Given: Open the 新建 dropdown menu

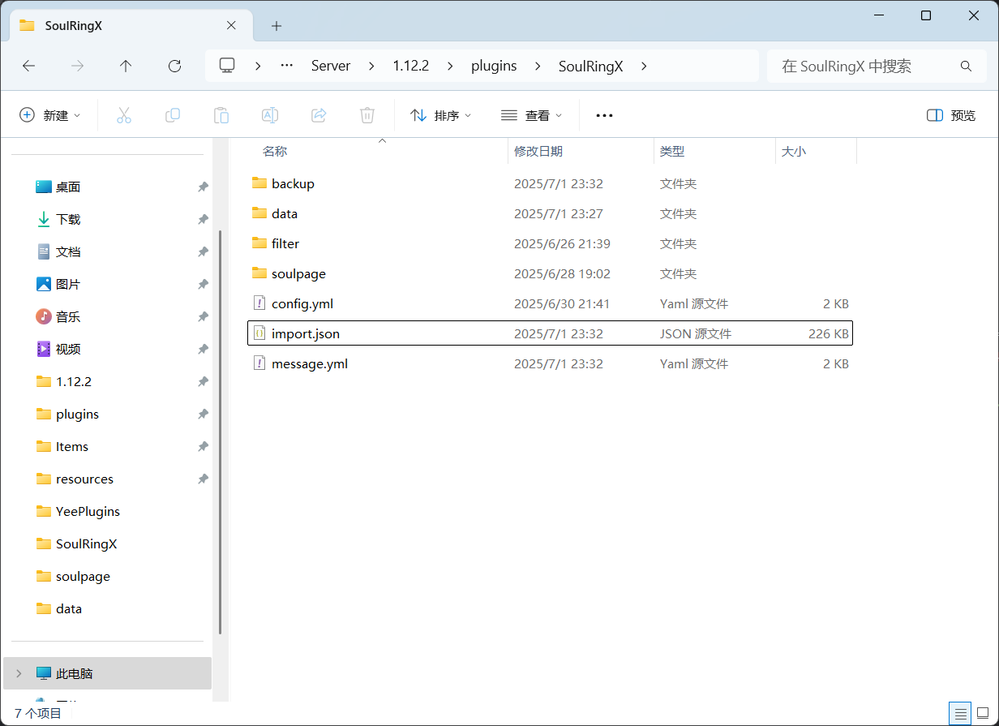Looking at the screenshot, I should [x=50, y=115].
